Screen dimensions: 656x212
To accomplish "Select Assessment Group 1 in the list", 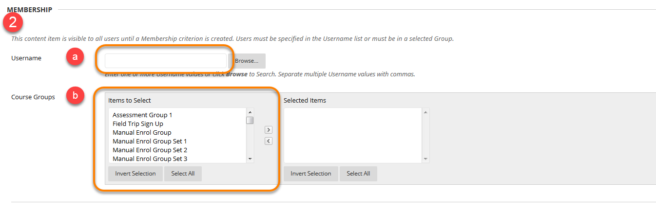I will click(x=142, y=115).
